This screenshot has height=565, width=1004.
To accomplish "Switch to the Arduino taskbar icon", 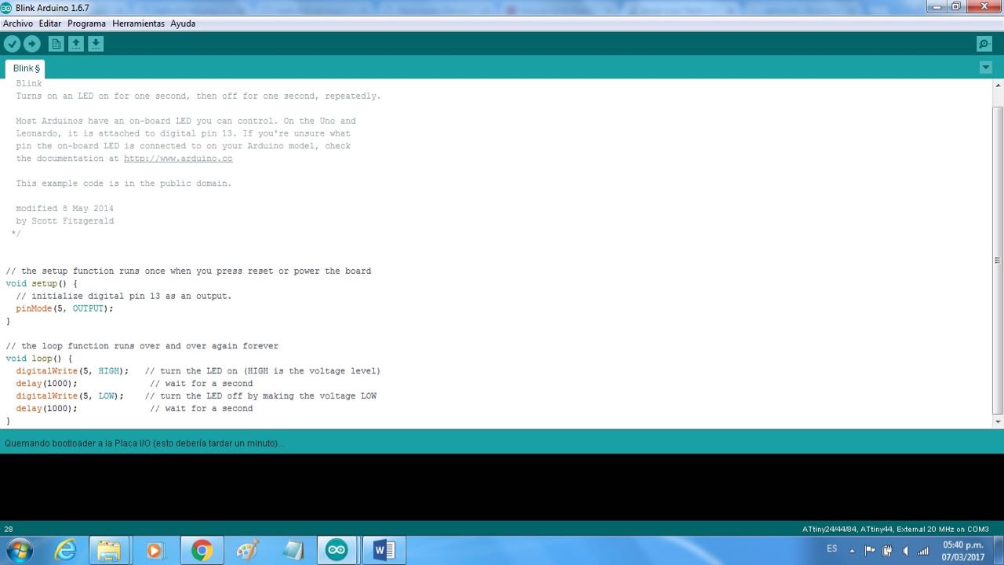I will click(x=337, y=551).
